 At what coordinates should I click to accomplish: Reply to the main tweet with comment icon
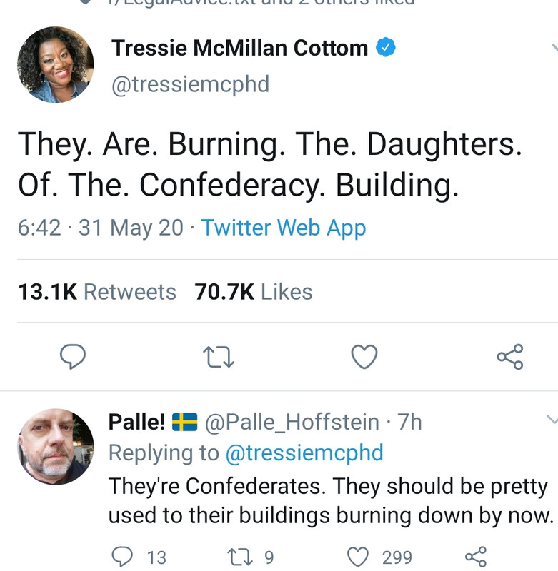coord(73,356)
